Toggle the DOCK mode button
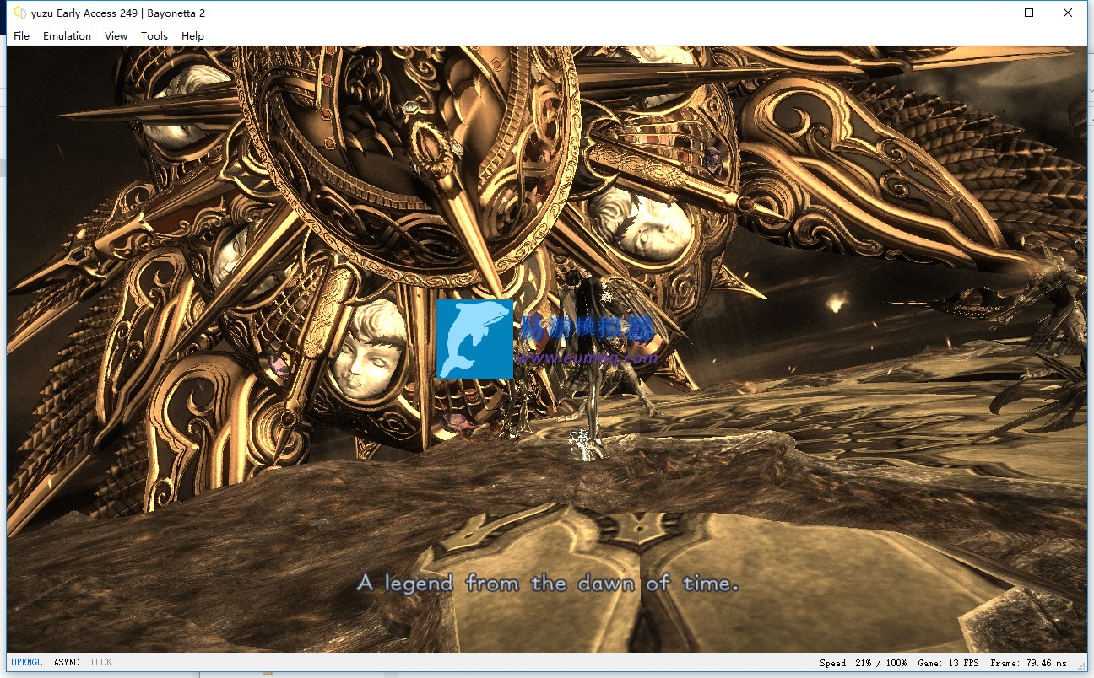This screenshot has width=1094, height=678. (x=101, y=663)
